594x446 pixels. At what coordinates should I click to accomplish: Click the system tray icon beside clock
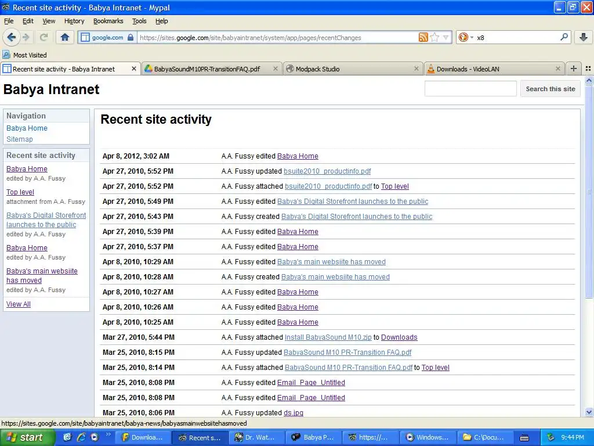click(x=550, y=437)
